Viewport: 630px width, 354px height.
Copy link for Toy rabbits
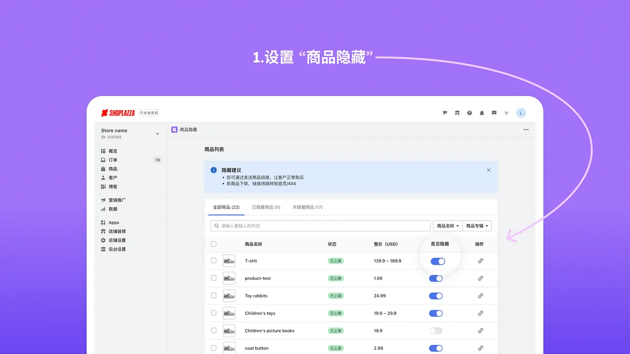point(481,296)
